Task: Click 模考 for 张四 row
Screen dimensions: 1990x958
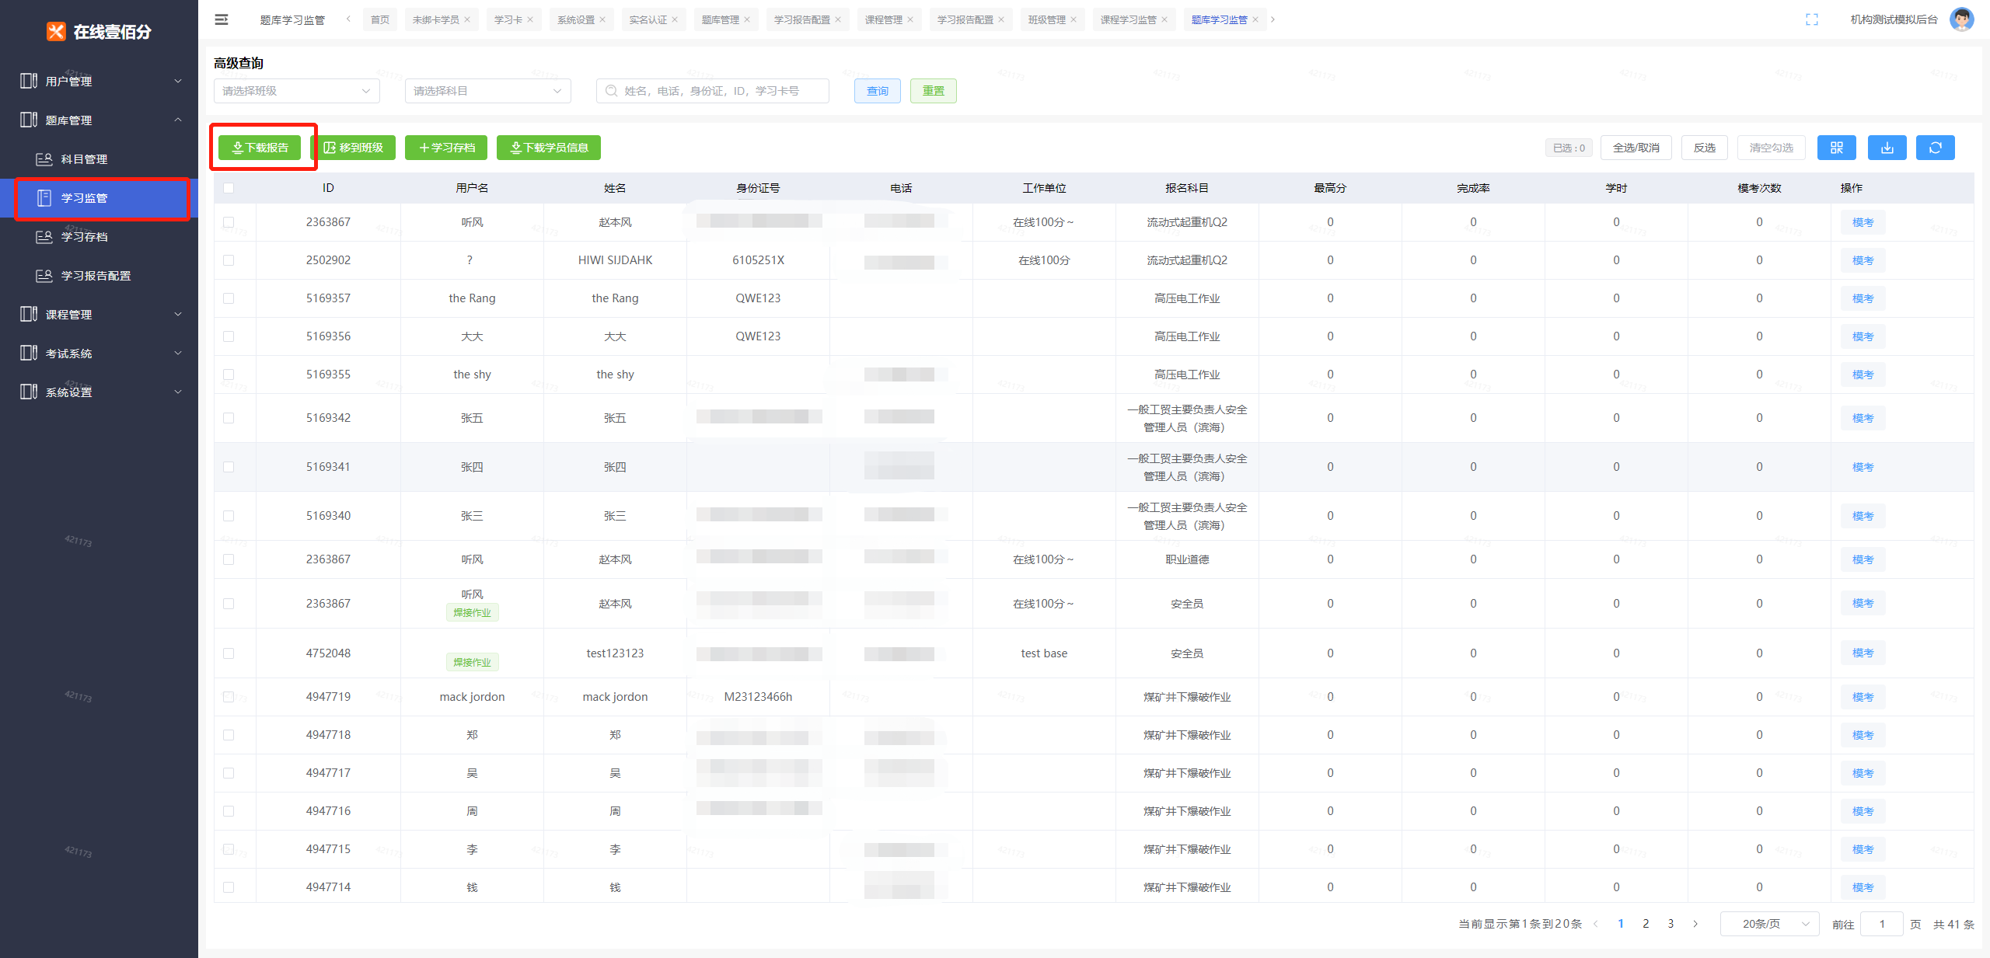Action: [1863, 467]
